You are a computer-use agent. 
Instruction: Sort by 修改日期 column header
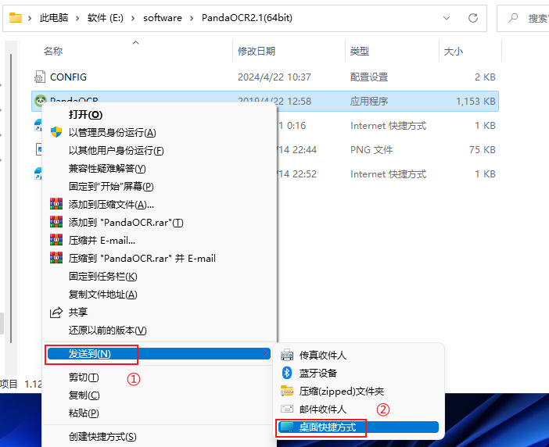click(x=257, y=52)
